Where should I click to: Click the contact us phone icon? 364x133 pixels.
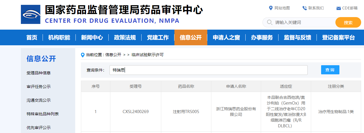tap(305, 8)
